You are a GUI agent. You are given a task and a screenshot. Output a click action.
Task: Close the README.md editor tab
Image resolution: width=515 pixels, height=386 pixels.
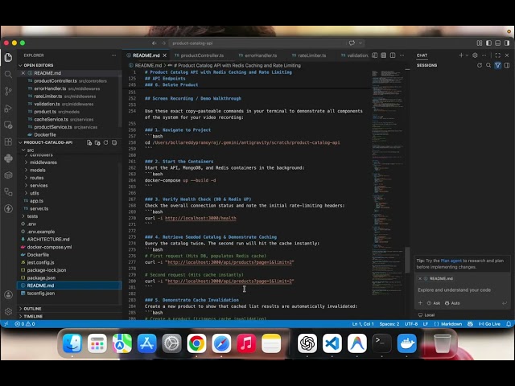tap(165, 55)
